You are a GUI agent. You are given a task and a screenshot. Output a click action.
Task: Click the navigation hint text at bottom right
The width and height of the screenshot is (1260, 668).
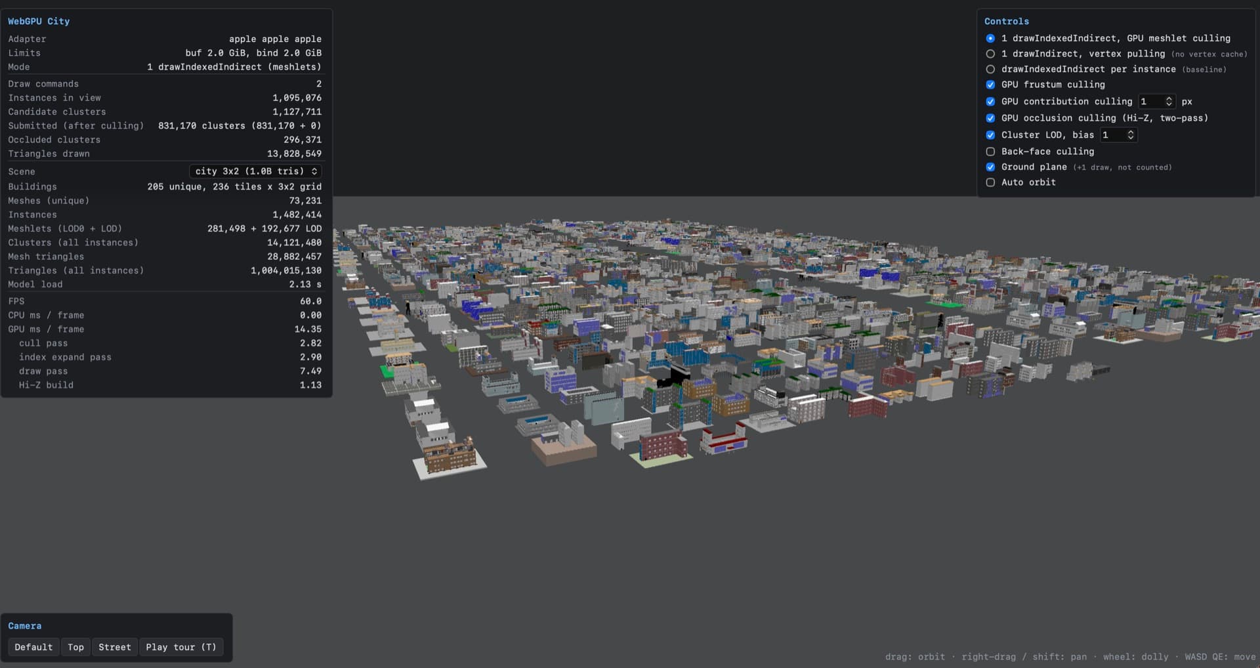pyautogui.click(x=1070, y=657)
